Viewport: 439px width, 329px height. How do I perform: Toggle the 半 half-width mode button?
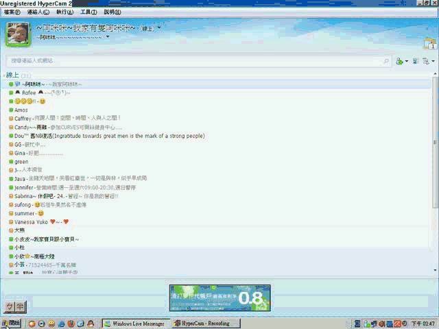[x=20, y=306]
